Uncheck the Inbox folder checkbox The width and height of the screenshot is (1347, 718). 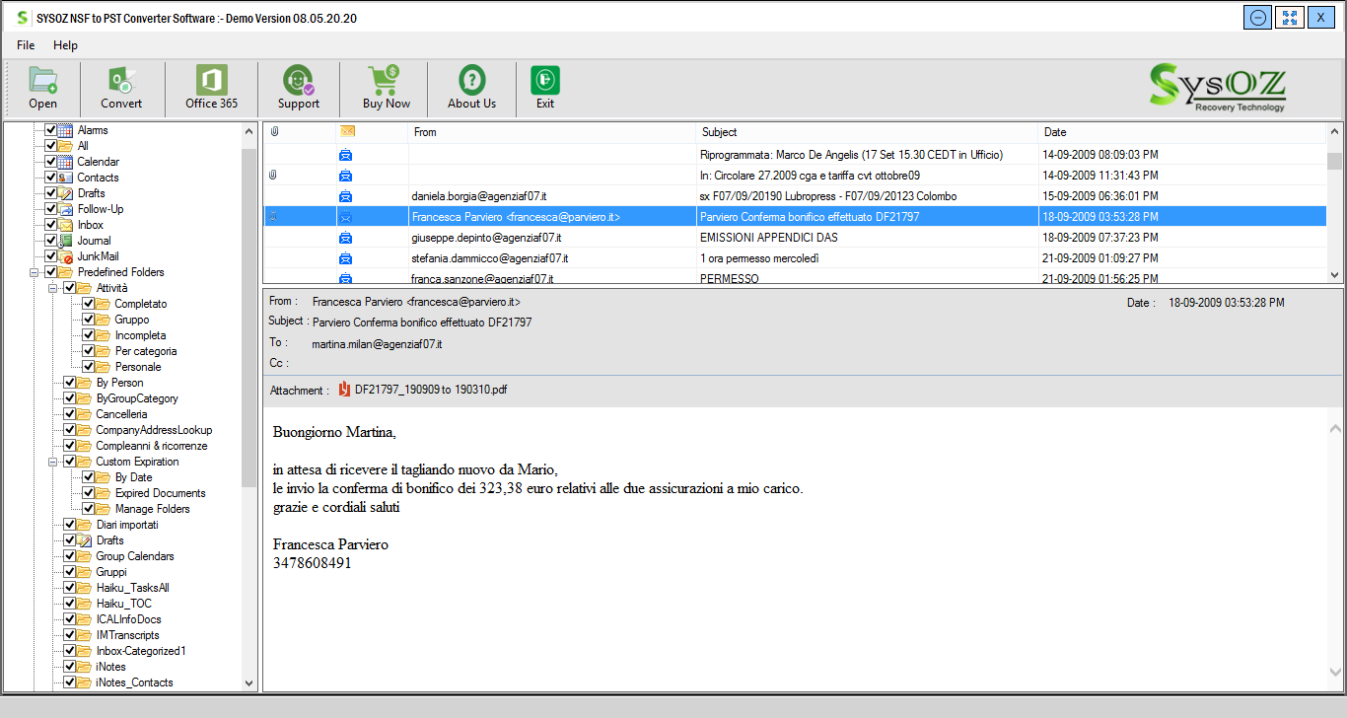[x=51, y=225]
